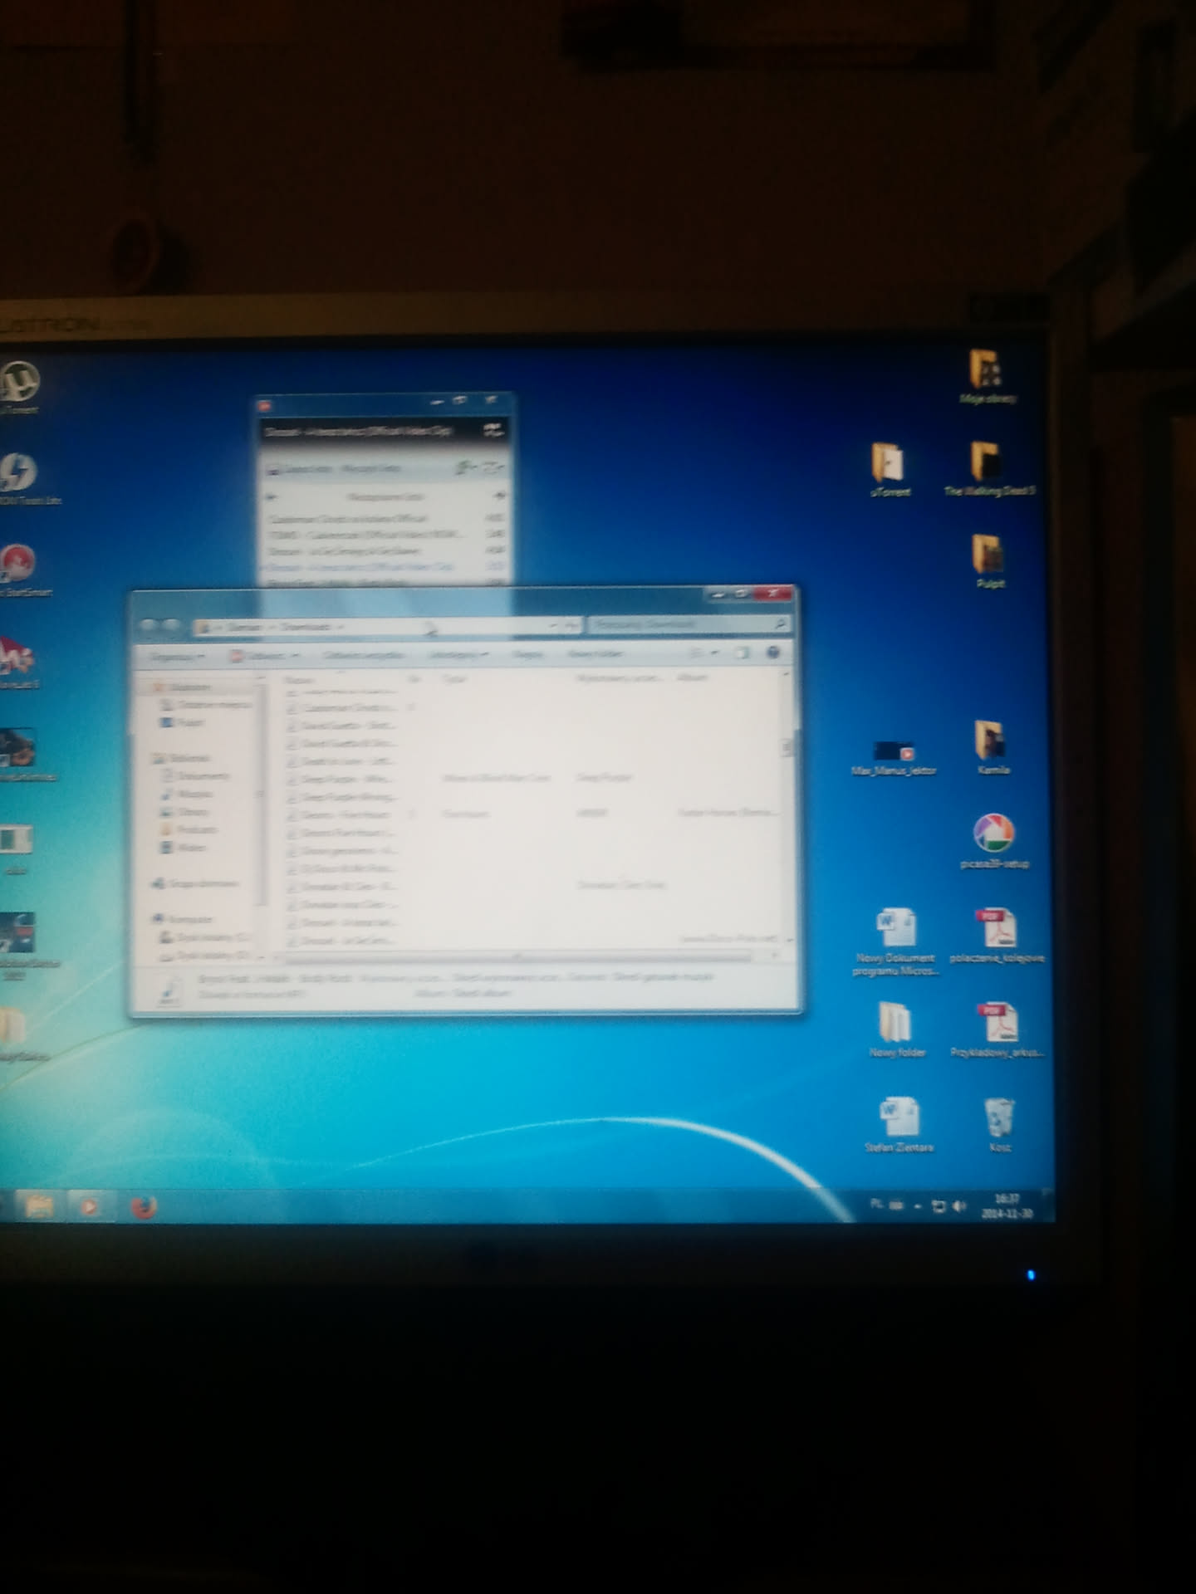Open the Max_Manus_lektor video file

(x=893, y=753)
